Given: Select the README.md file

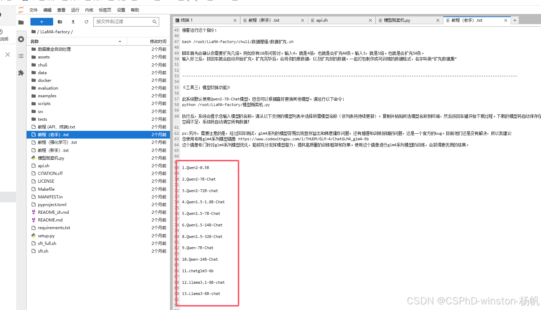Looking at the screenshot, I should tap(98, 220).
